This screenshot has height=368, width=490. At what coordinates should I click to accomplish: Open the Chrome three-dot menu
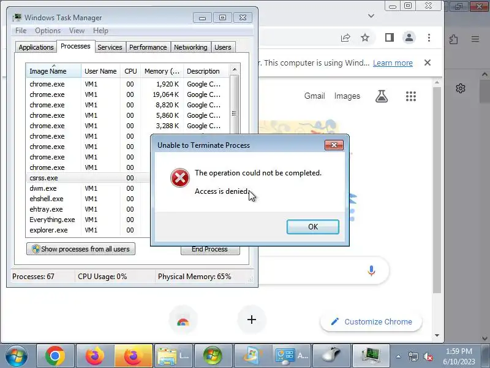point(429,38)
